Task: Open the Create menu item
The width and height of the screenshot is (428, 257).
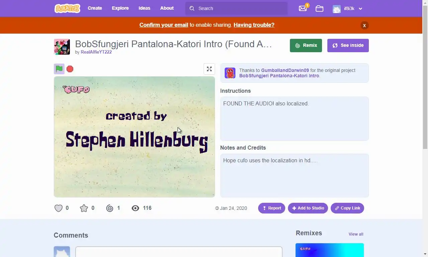Action: pos(95,8)
